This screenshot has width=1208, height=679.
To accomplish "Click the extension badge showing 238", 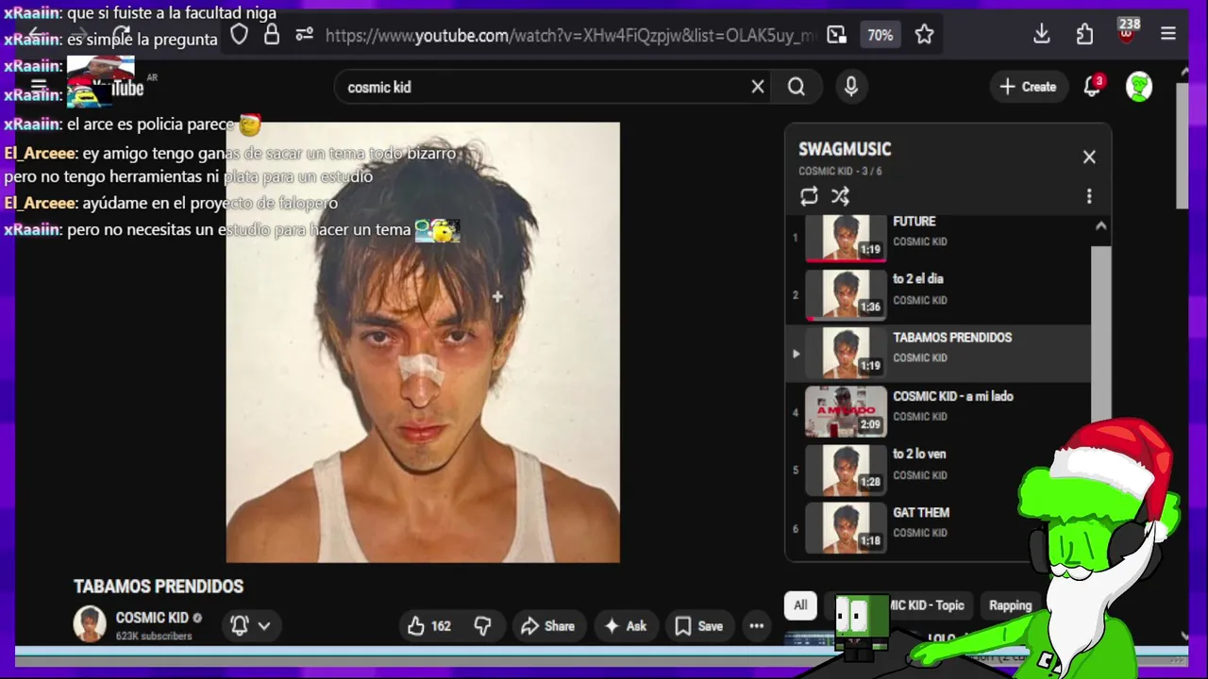I will 1127,31.
